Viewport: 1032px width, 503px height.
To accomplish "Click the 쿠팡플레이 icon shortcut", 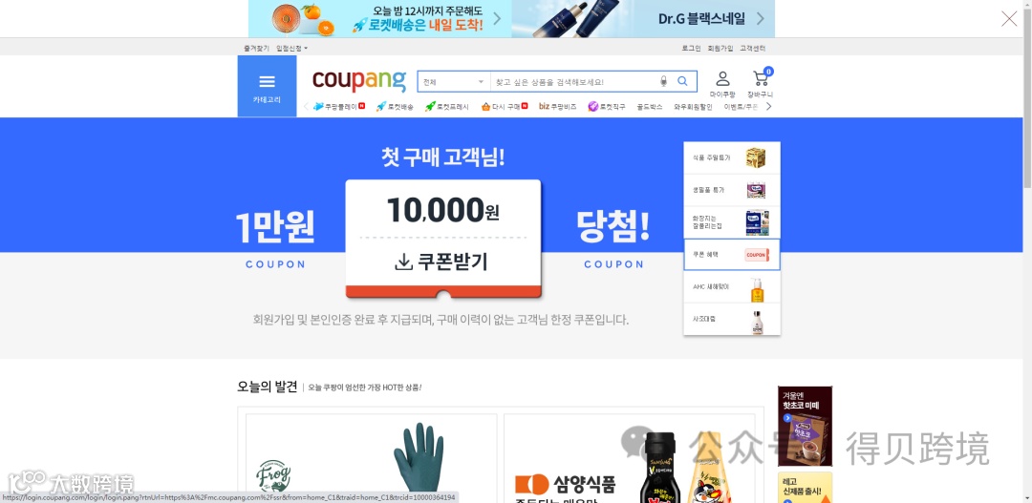I will tap(339, 107).
